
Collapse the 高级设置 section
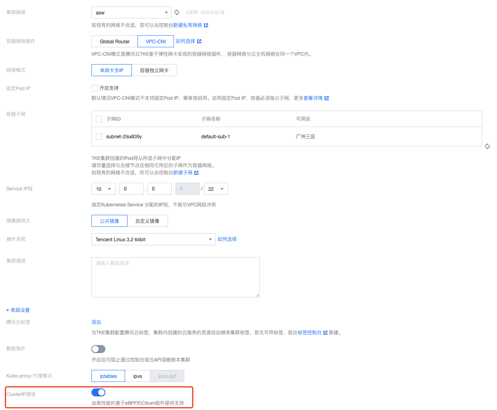tap(18, 310)
